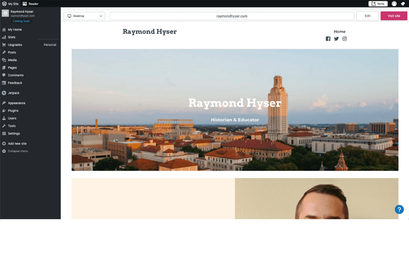409x256 pixels.
Task: Click the Tools wrench icon
Action: (4, 126)
